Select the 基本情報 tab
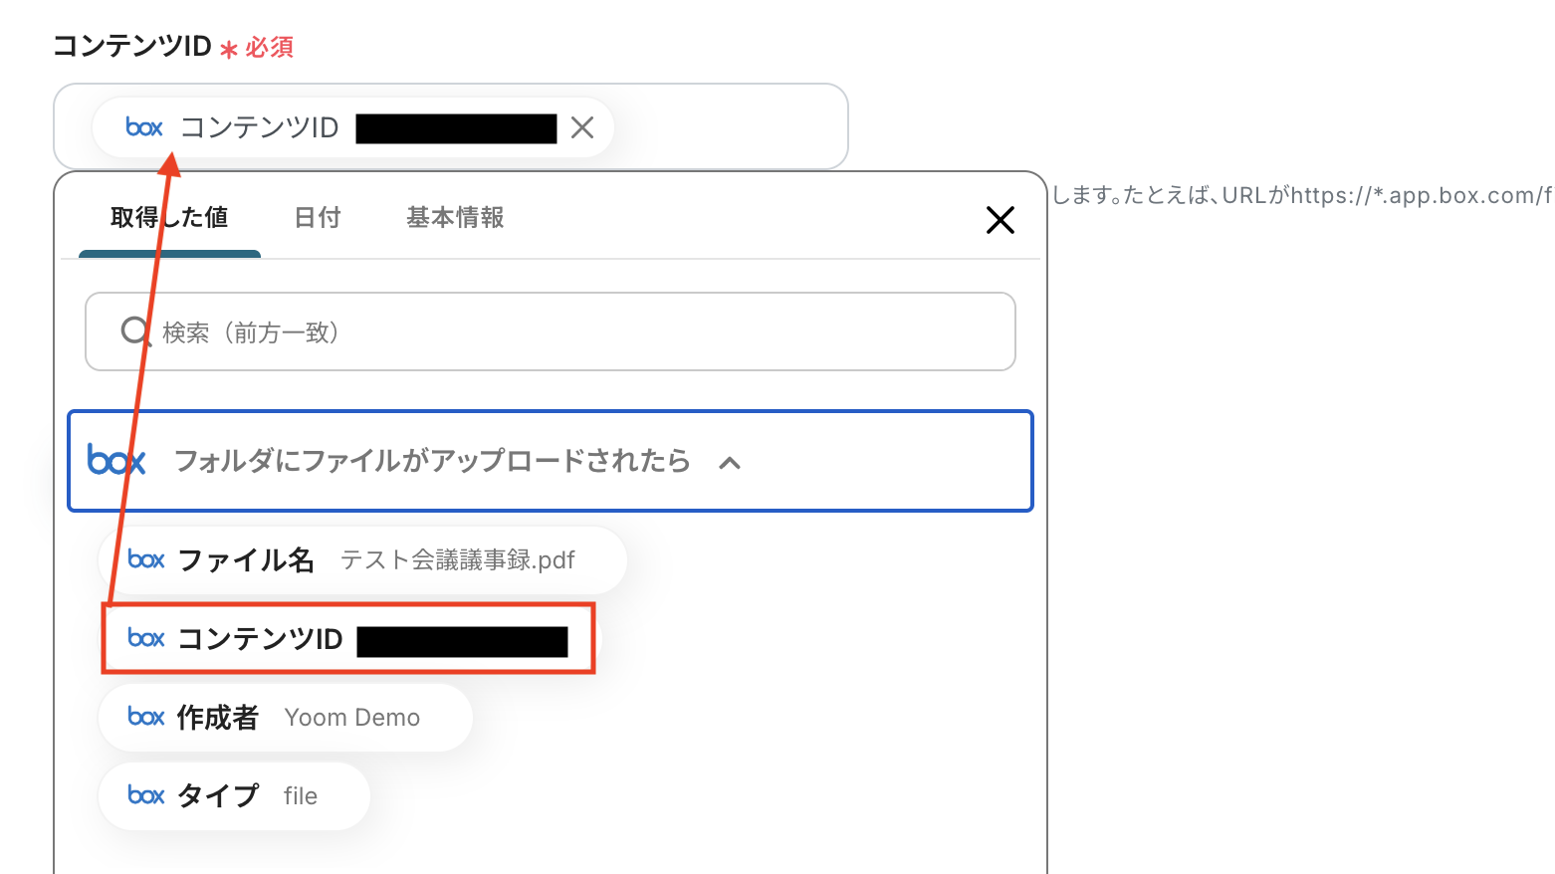 click(455, 218)
